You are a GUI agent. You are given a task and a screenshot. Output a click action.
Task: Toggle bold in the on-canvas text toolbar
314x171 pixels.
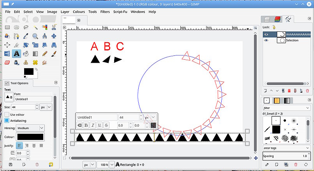coord(86,125)
